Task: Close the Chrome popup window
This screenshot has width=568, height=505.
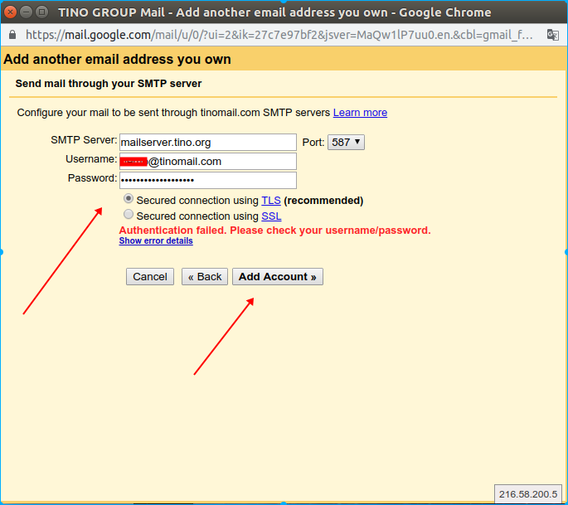Action: [10, 12]
